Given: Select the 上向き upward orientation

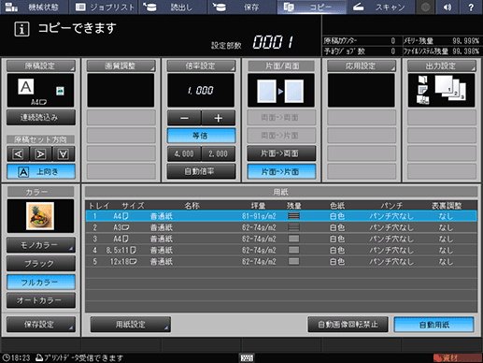Looking at the screenshot, I should point(41,172).
